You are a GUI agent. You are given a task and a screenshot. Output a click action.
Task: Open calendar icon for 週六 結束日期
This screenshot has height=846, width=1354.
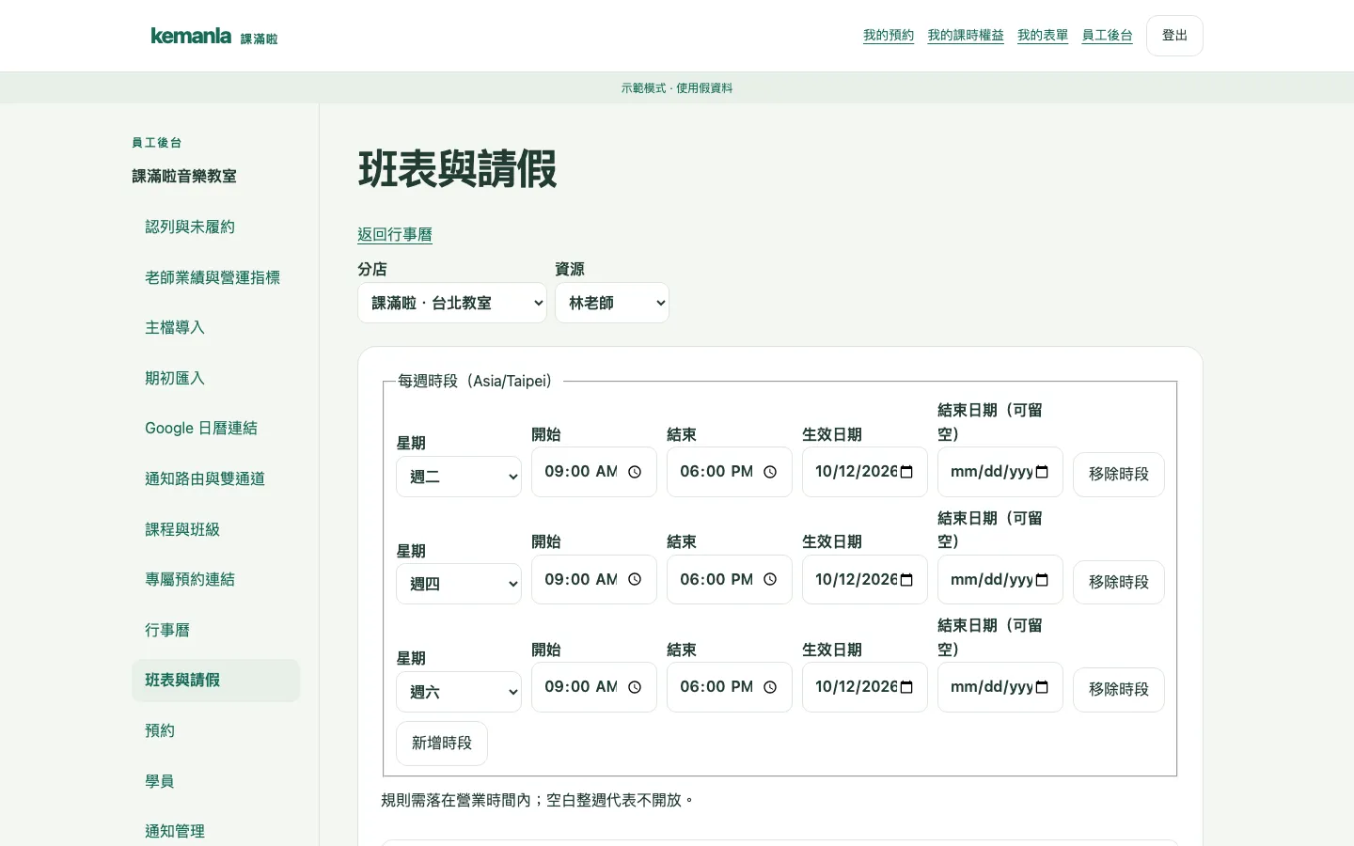coord(1042,687)
